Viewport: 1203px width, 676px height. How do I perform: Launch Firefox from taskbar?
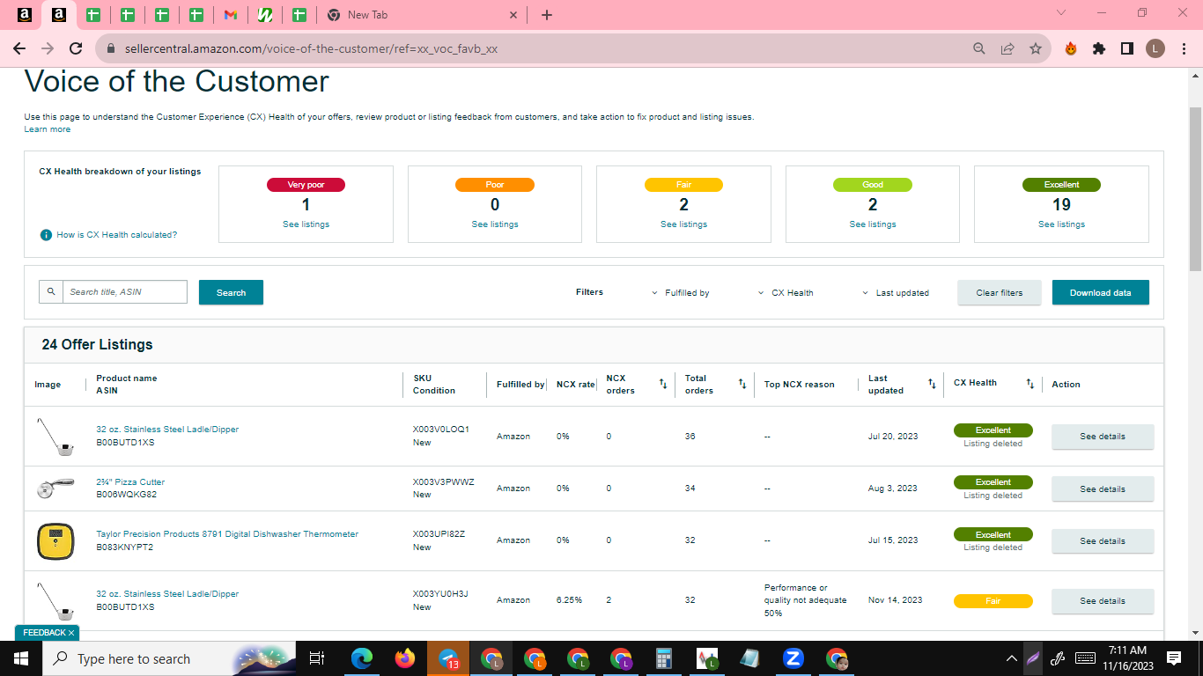pyautogui.click(x=405, y=658)
